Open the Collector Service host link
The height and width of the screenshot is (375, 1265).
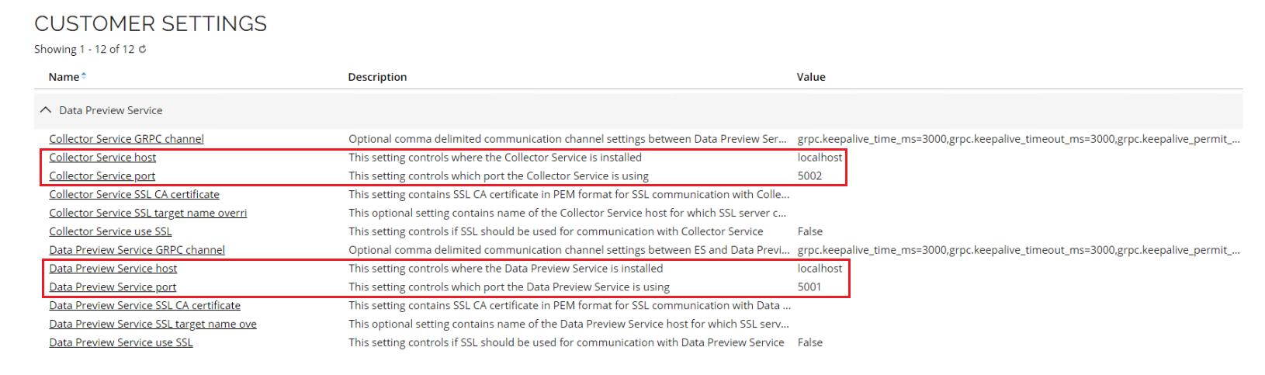pyautogui.click(x=102, y=158)
